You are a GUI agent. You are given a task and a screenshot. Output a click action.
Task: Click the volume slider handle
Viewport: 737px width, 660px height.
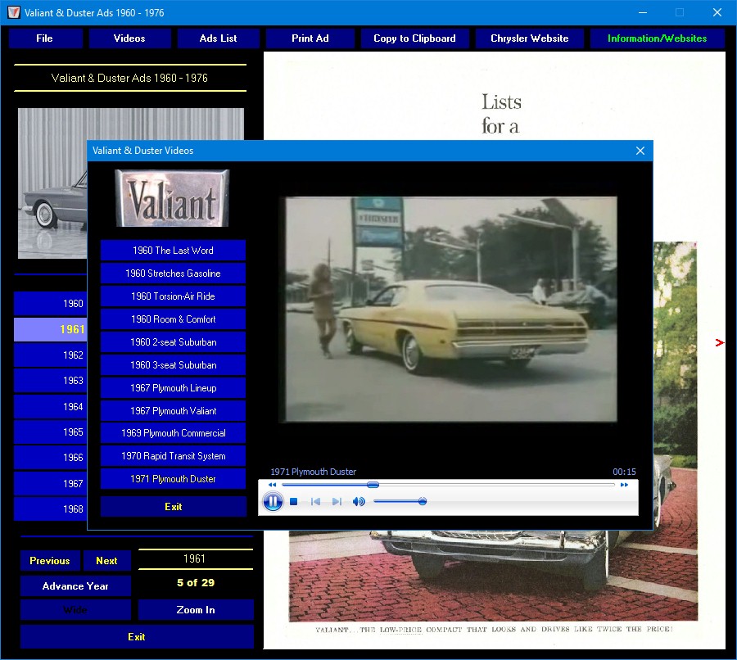coord(422,502)
